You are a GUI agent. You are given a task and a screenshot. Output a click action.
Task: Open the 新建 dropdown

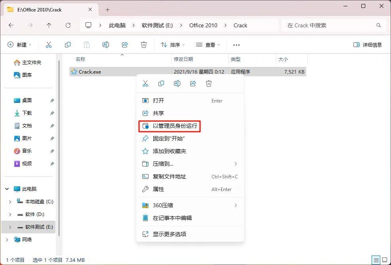pyautogui.click(x=20, y=45)
